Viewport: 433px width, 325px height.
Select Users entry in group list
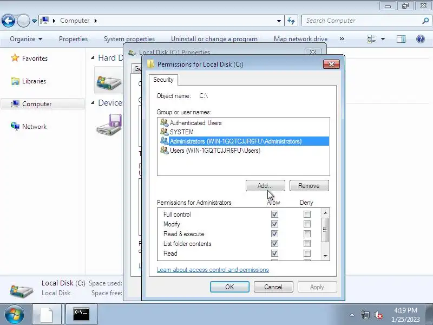point(215,151)
